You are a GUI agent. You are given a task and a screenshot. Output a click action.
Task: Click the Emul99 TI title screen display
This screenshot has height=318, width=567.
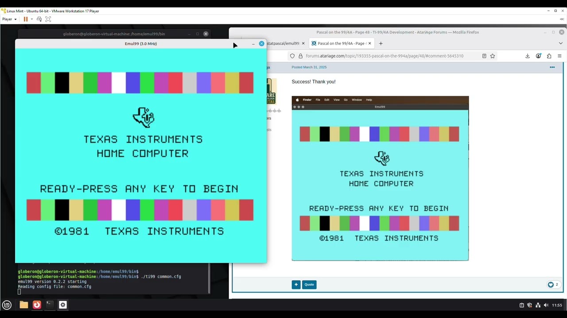point(141,155)
